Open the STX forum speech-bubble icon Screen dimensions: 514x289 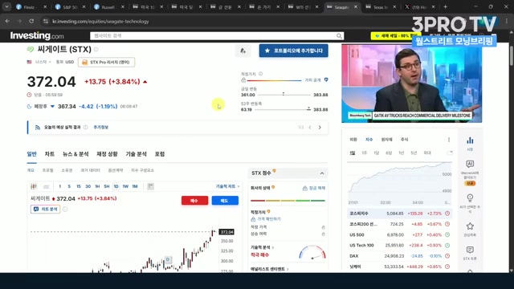(x=470, y=250)
